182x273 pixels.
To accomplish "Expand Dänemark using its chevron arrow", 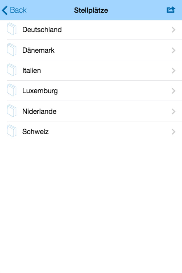I will (173, 50).
